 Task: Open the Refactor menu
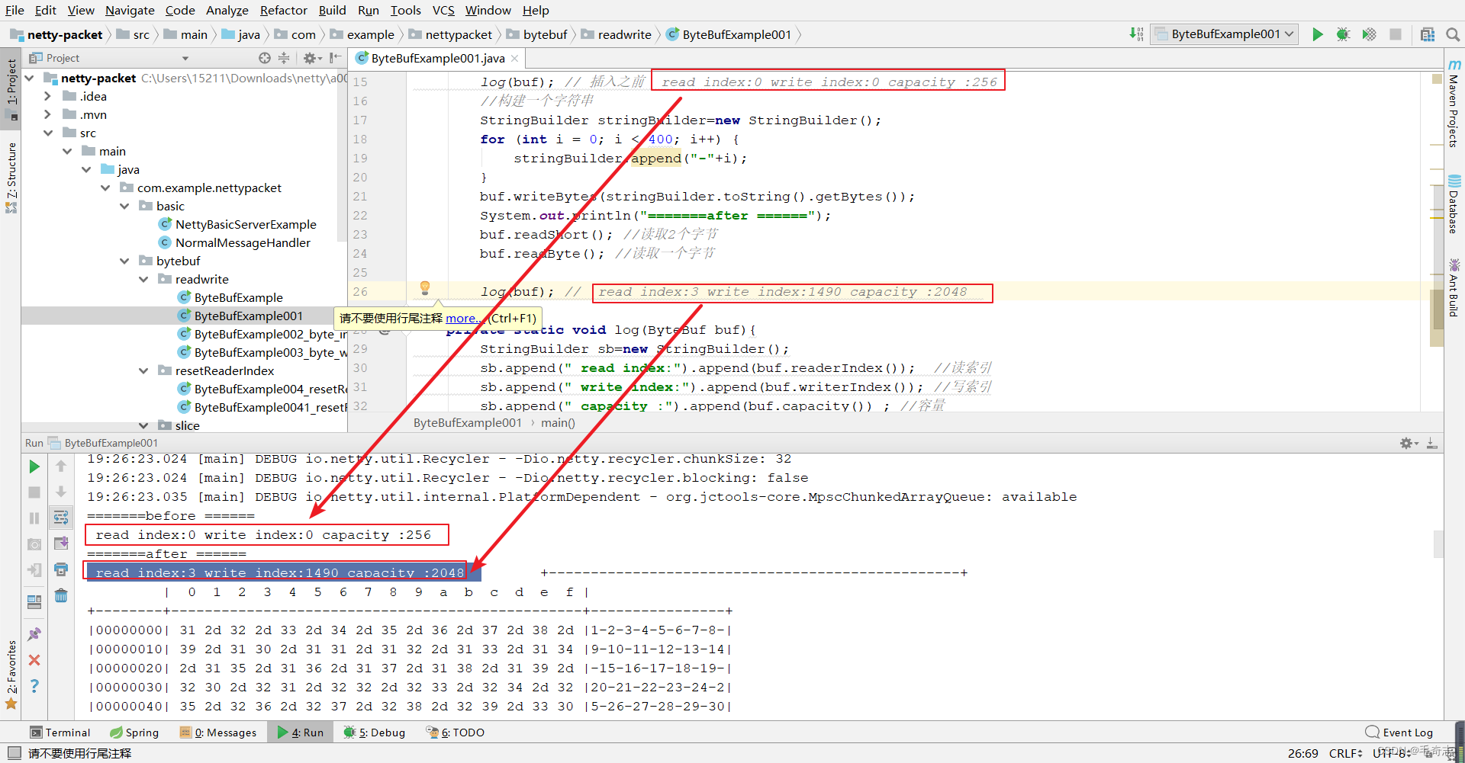[283, 10]
